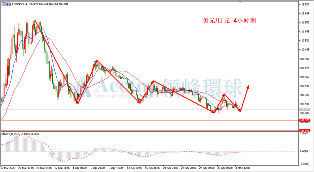Click the 1 Apr 08:00 time label

pos(80,168)
